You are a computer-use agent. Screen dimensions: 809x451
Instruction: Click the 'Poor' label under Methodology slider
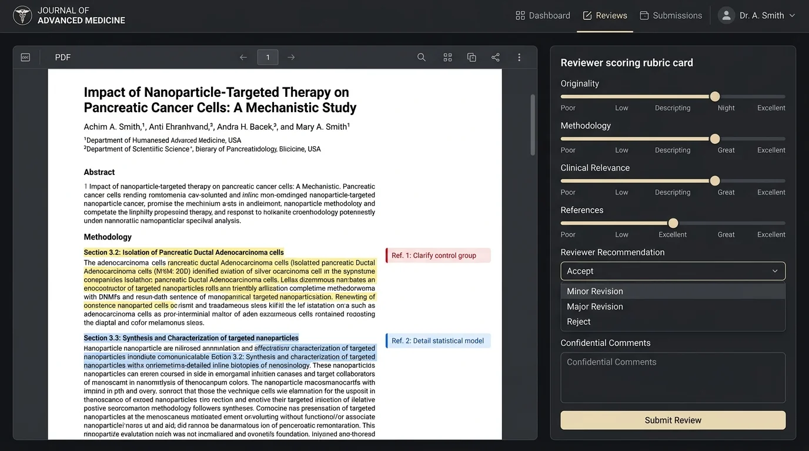point(568,150)
